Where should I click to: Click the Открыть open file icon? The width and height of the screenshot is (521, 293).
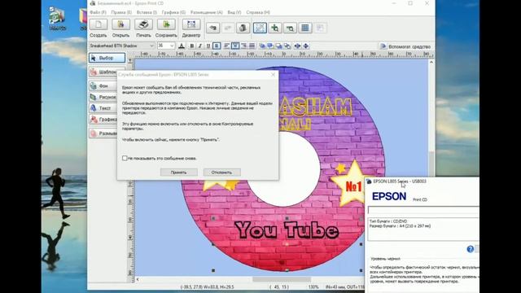pos(120,24)
